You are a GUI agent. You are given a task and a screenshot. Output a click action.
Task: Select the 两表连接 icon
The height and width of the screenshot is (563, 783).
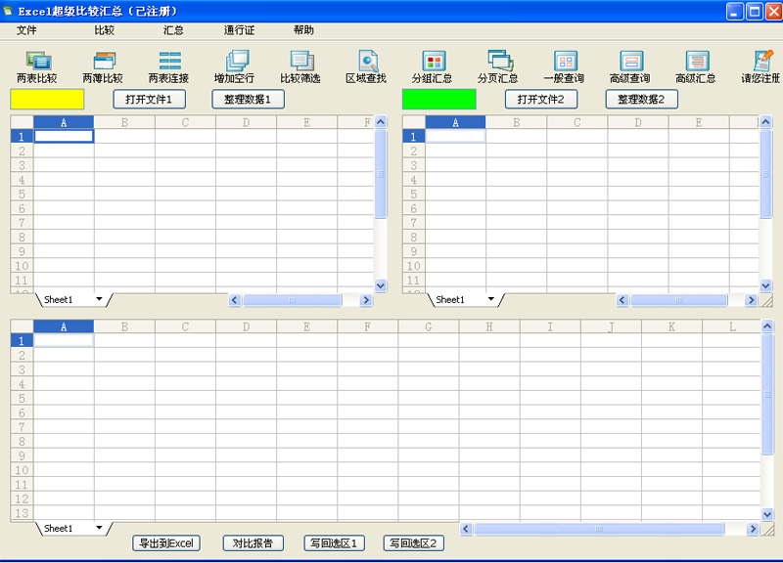coord(168,66)
